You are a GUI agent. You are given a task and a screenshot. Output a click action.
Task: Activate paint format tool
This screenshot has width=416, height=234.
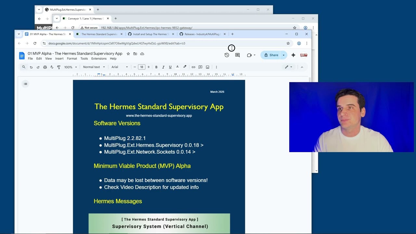coord(59,67)
